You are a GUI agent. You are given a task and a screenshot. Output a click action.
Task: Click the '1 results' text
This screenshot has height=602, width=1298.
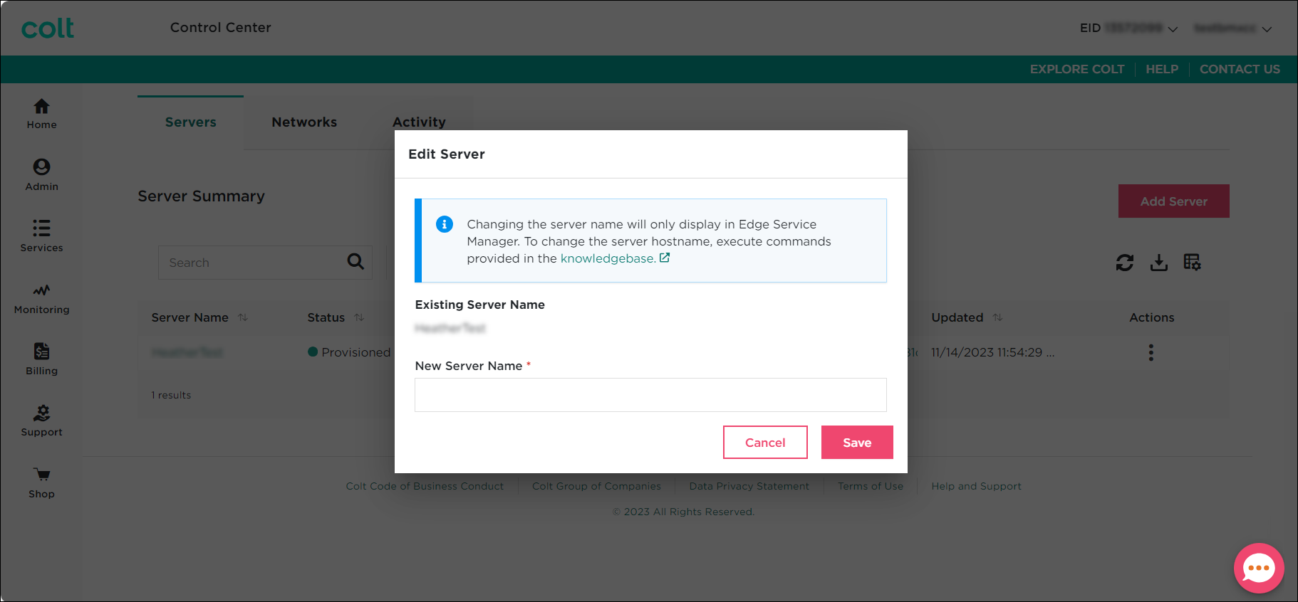point(171,395)
